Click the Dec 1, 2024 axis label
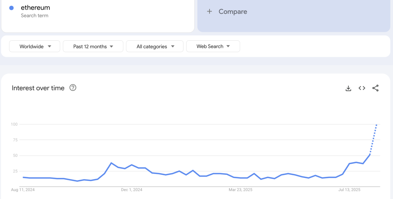393x199 pixels. [x=132, y=190]
